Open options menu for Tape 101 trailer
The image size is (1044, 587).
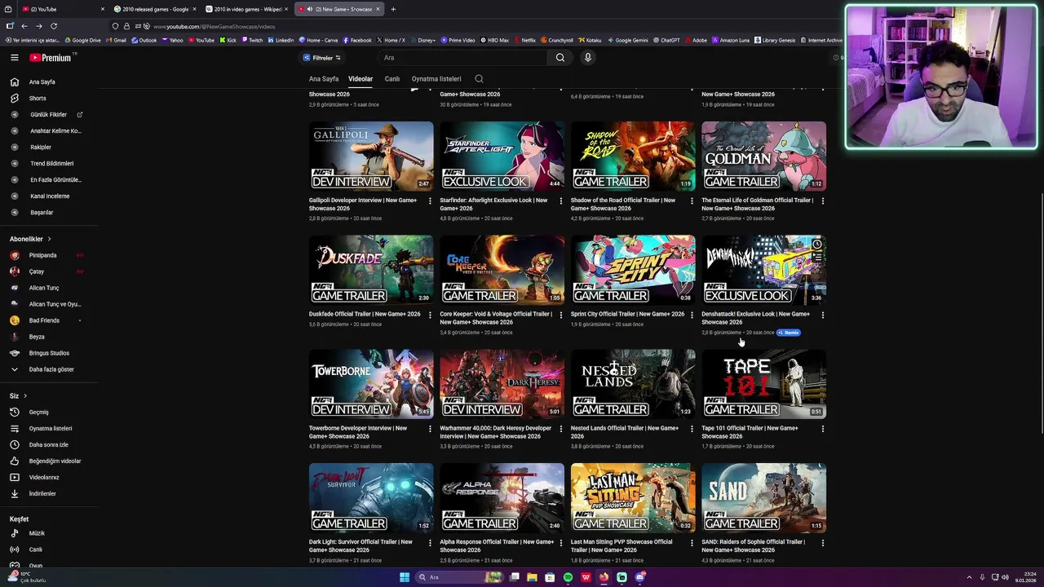(x=822, y=429)
